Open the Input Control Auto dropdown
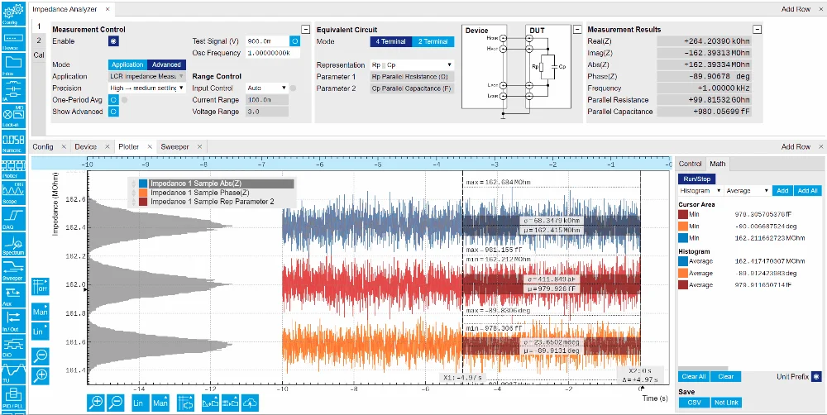827x415 pixels. (267, 88)
